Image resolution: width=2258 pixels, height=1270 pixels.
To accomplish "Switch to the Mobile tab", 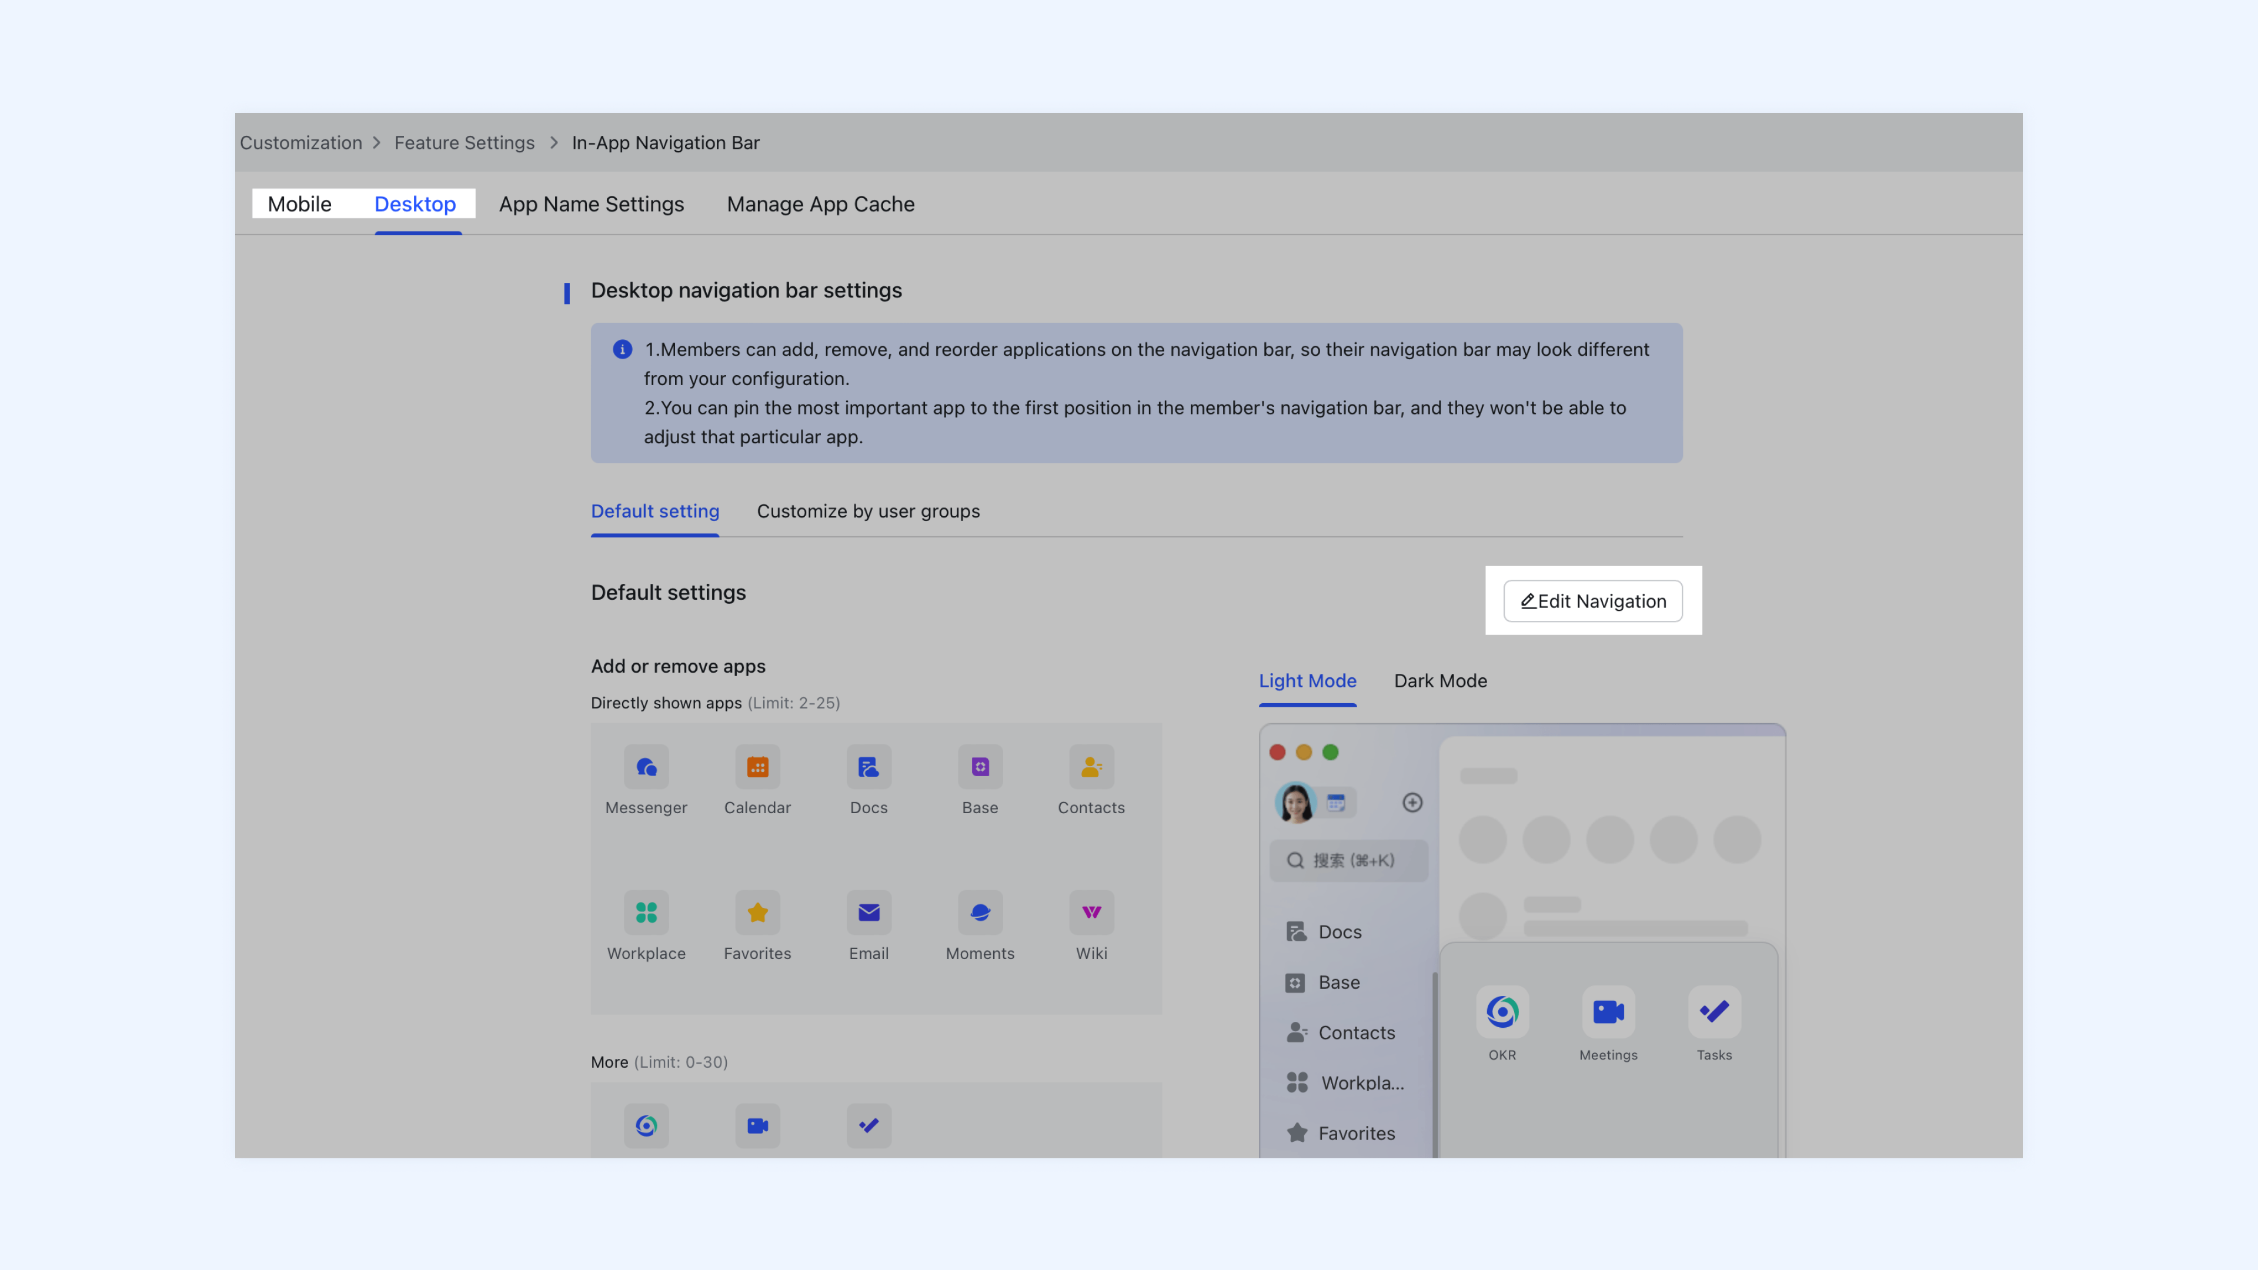I will [299, 204].
